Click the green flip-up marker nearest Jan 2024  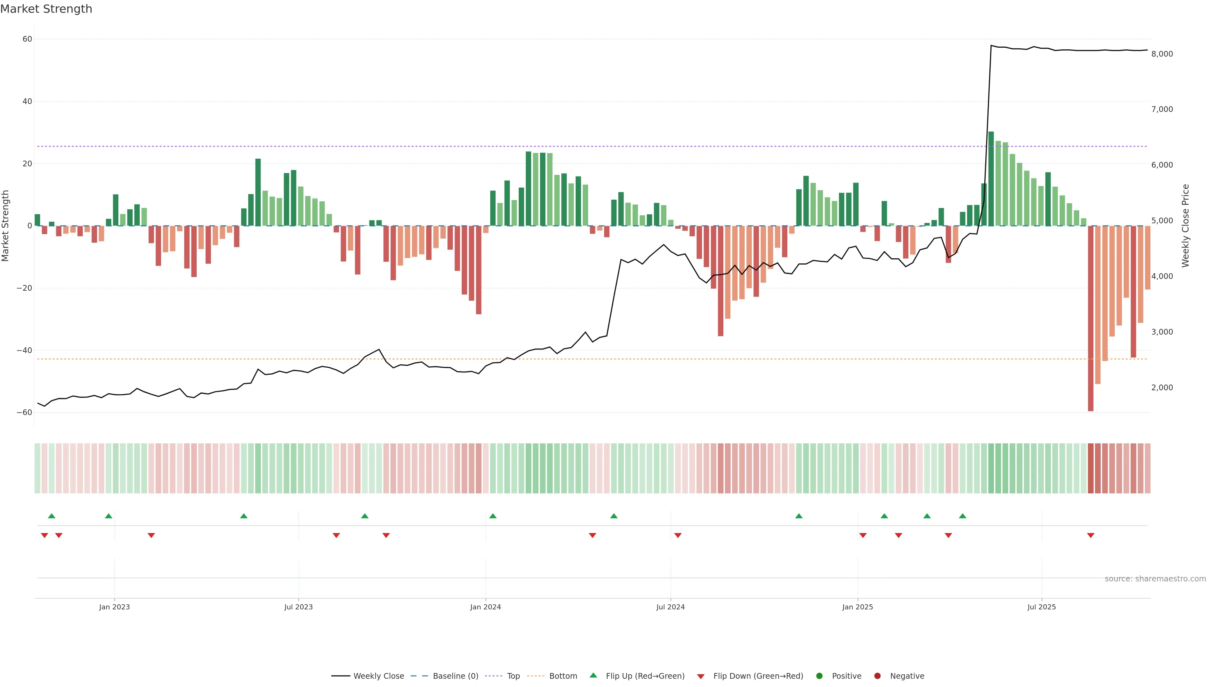click(493, 516)
